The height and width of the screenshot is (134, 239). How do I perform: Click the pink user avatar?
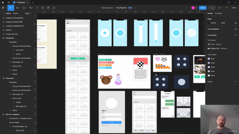click(x=193, y=8)
